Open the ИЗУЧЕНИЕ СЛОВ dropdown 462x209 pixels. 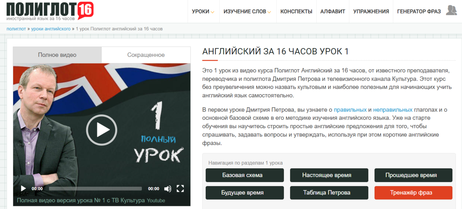pyautogui.click(x=245, y=11)
